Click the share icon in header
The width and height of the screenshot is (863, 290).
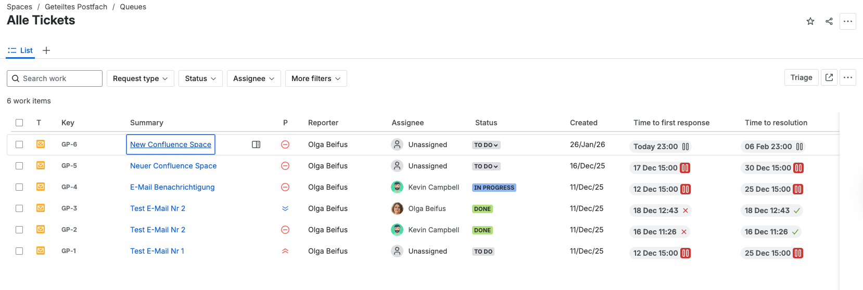pos(829,21)
